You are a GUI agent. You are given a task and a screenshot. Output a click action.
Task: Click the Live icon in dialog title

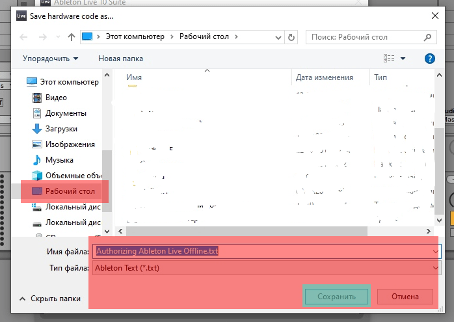tap(21, 16)
